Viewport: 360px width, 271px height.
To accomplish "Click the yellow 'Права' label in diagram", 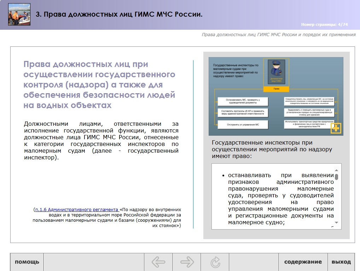I will coord(276,89).
